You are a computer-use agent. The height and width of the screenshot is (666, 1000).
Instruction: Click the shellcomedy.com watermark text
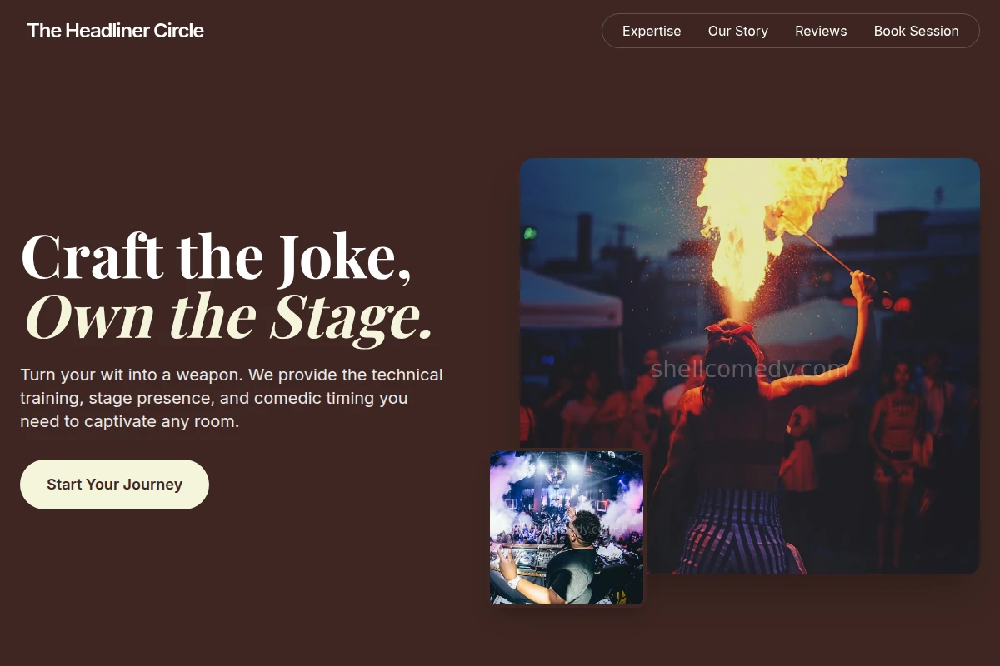749,369
